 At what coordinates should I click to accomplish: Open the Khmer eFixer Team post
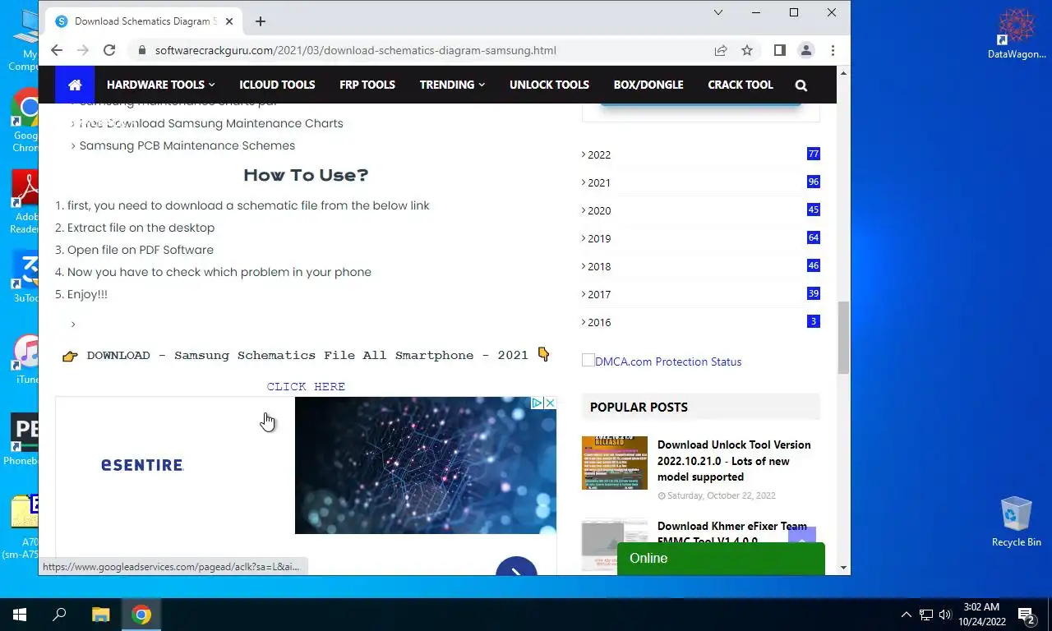732,533
